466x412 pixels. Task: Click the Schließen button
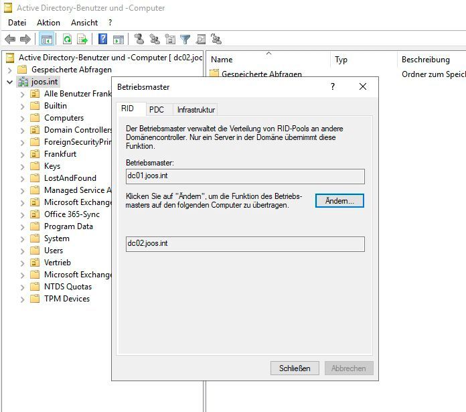click(295, 368)
